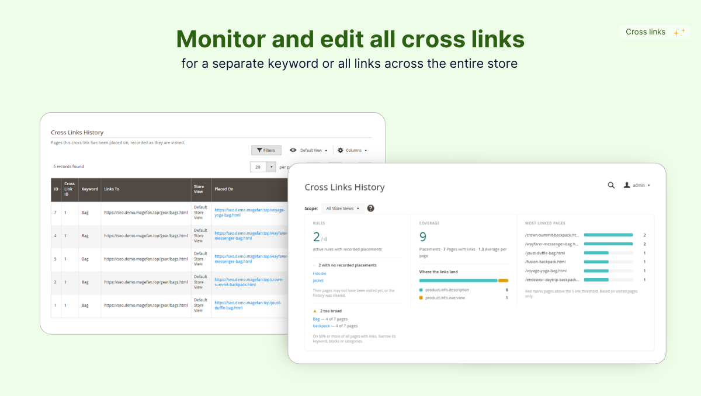
Task: Click the per page field showing 20
Action: tap(258, 166)
